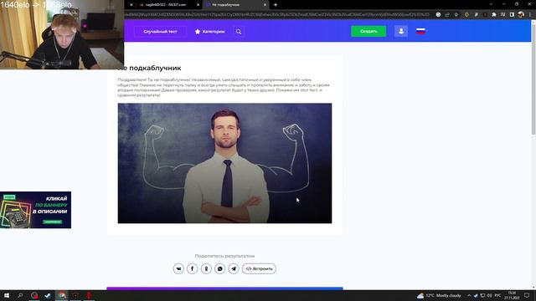Click the result image of muscular man

click(224, 163)
